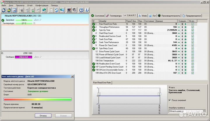Click the blue information 'i' toolbar icon

tap(86, 10)
